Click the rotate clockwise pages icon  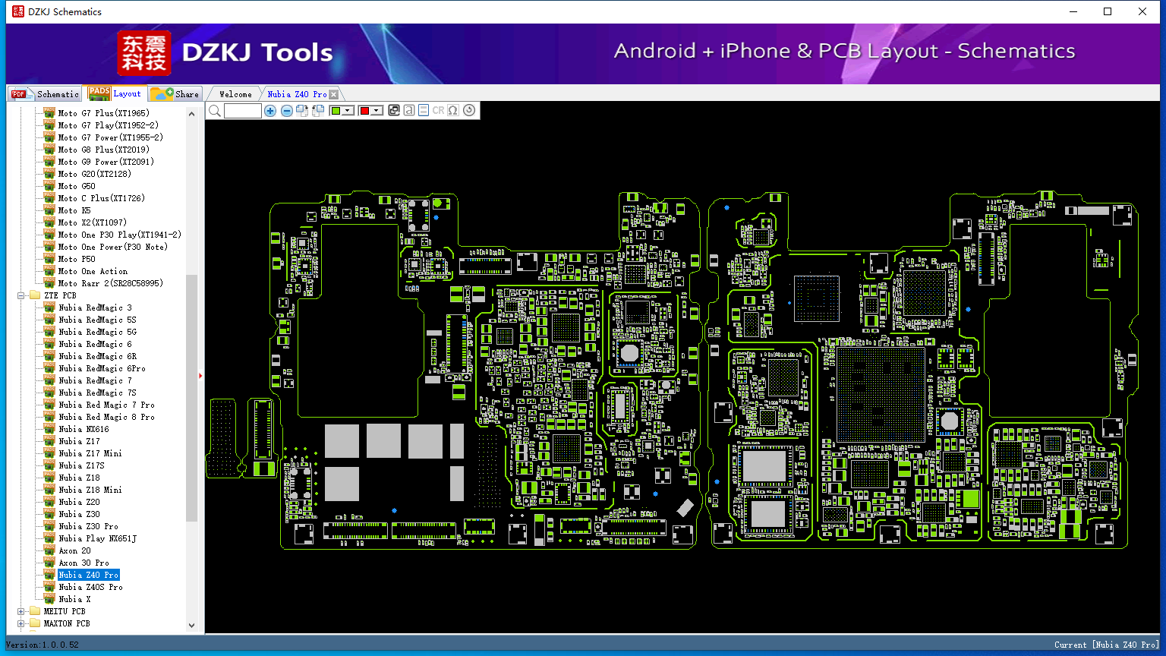(x=302, y=111)
